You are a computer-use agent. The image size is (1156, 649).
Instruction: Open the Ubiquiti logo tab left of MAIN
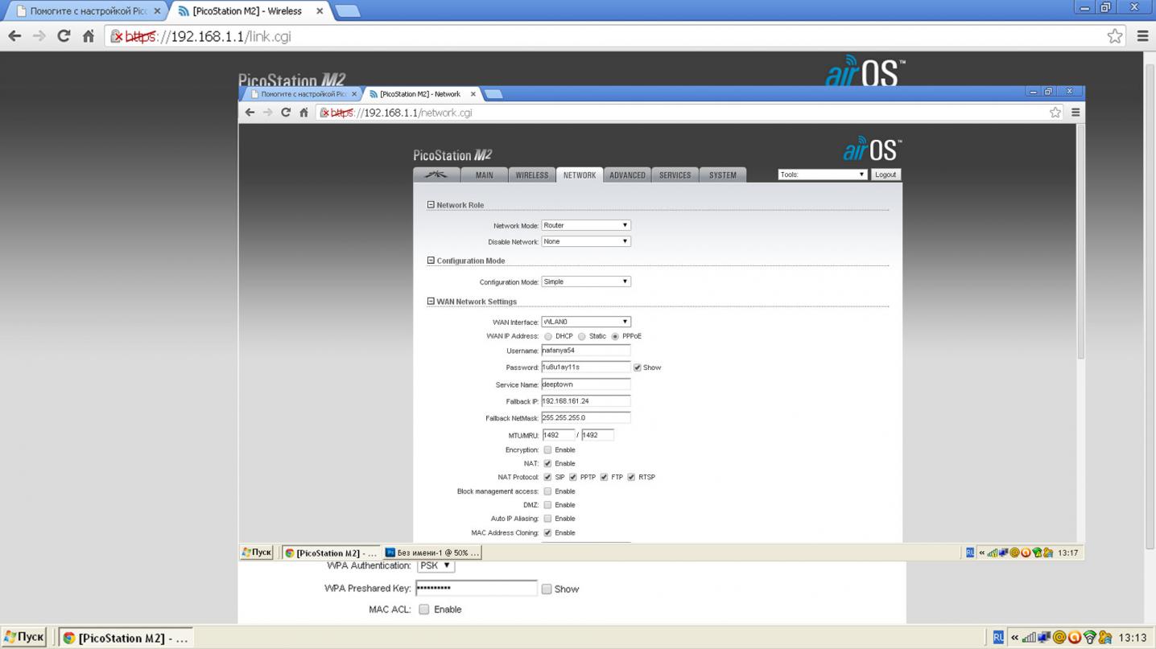pyautogui.click(x=436, y=175)
